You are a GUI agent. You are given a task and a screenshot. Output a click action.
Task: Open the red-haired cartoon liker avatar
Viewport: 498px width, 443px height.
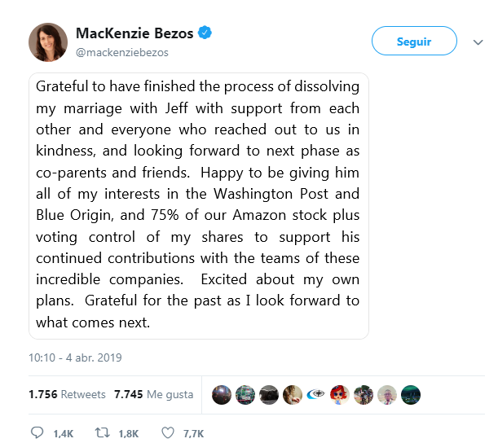click(340, 395)
